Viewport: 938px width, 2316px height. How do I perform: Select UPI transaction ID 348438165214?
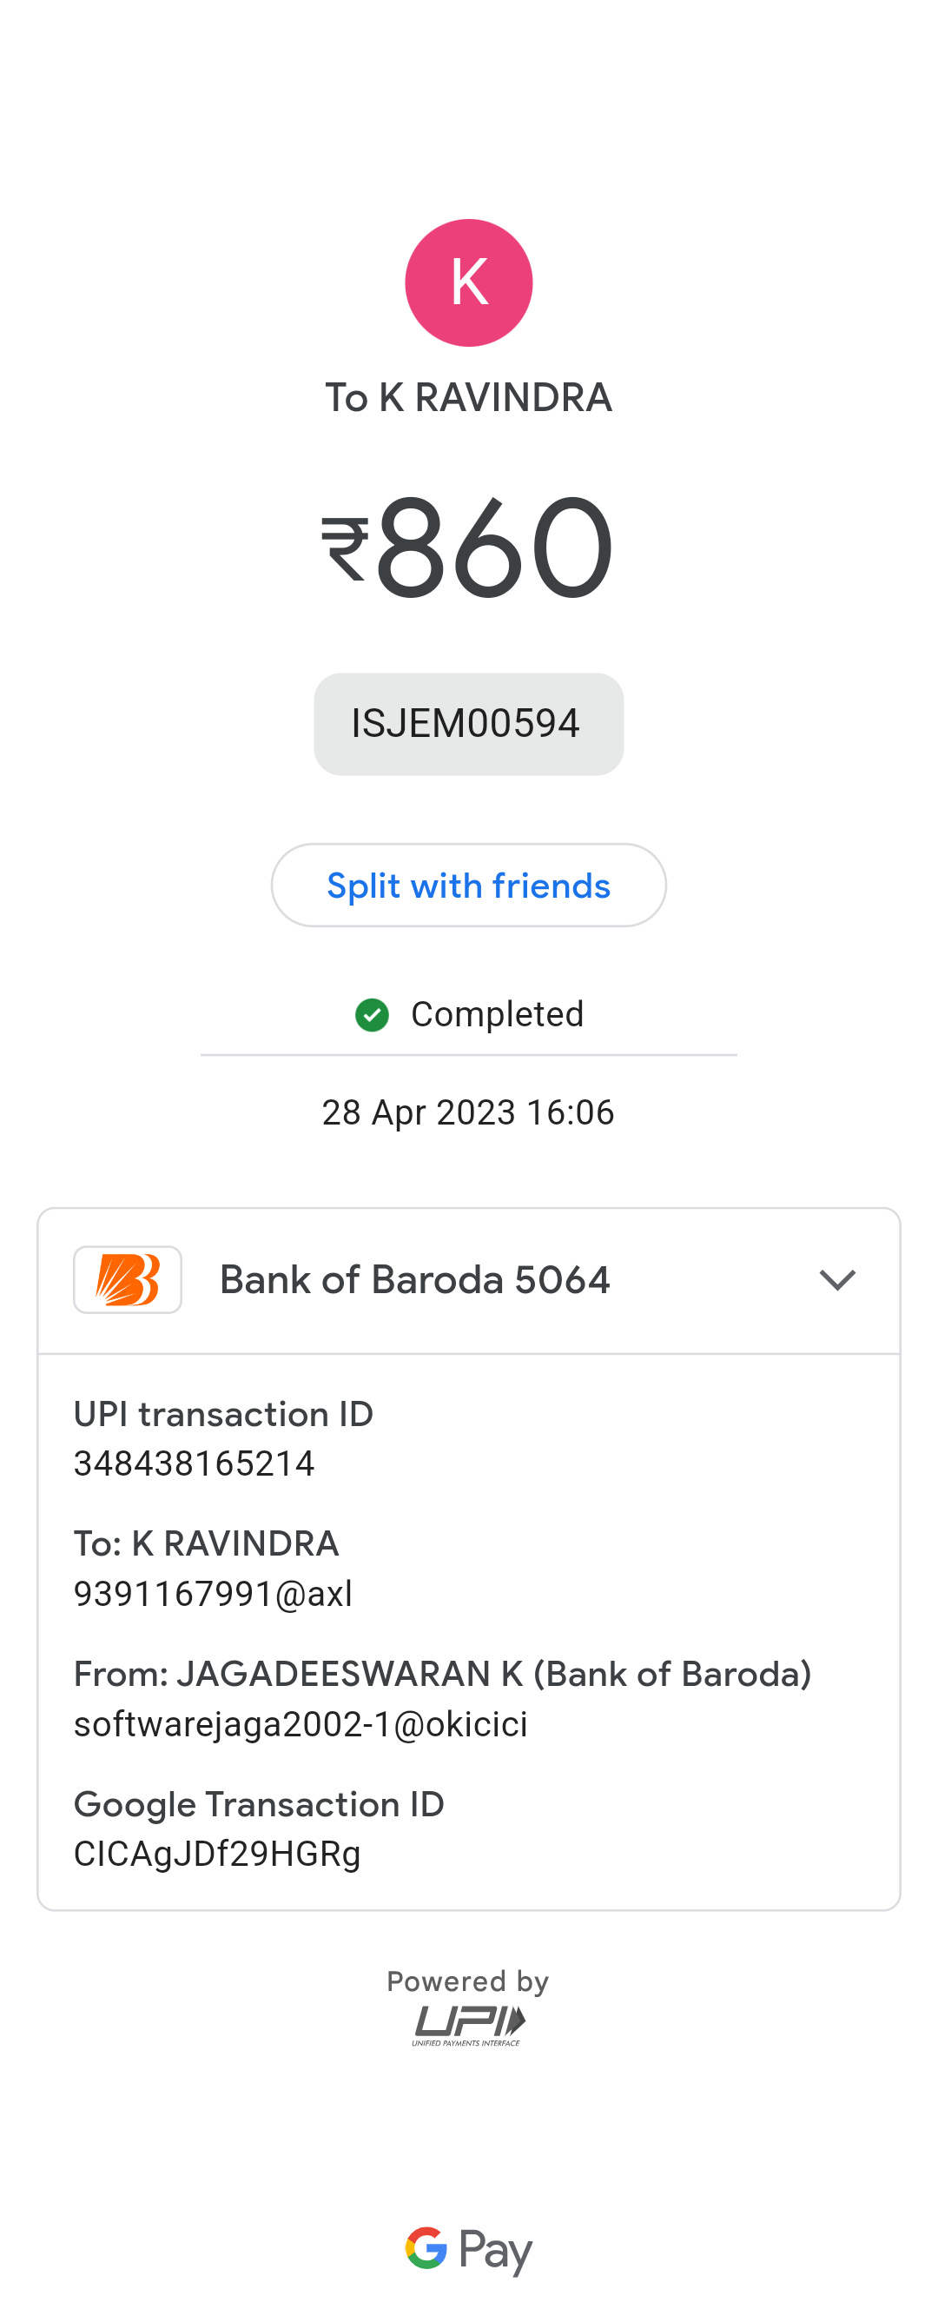[x=194, y=1463]
